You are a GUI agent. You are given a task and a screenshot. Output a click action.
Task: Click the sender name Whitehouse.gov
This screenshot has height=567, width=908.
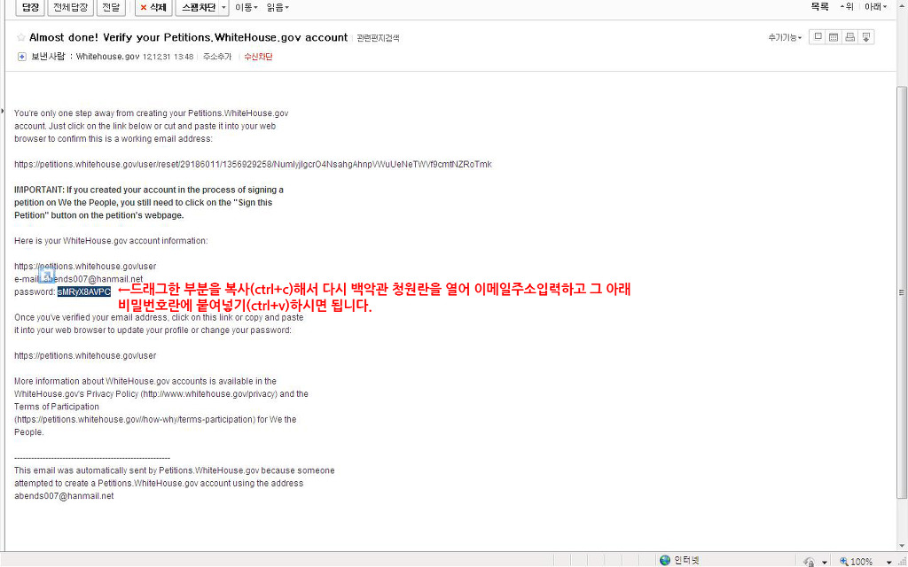(x=107, y=57)
